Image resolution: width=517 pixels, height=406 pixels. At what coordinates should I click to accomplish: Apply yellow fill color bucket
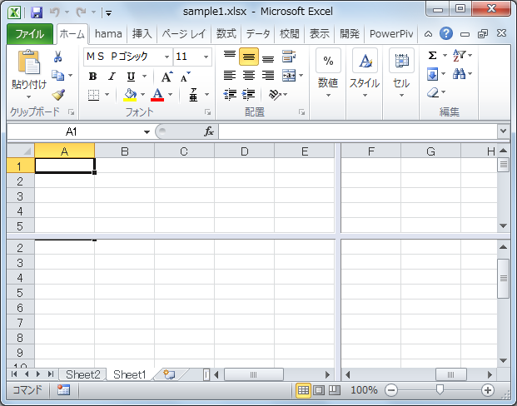click(130, 95)
